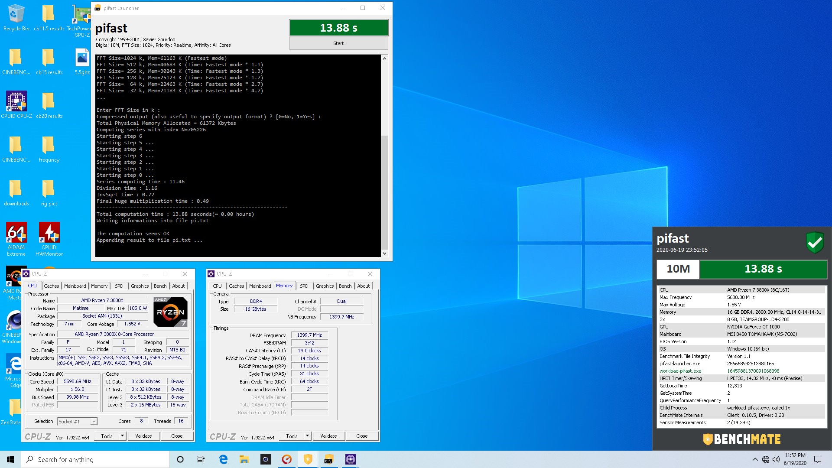Click the pifast console scroll up arrow

[x=384, y=58]
